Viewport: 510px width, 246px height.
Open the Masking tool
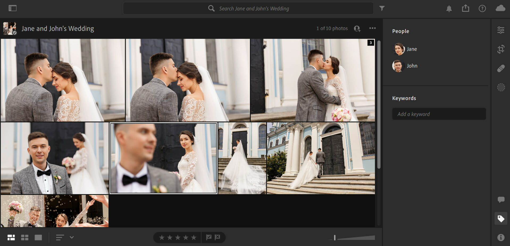point(501,87)
